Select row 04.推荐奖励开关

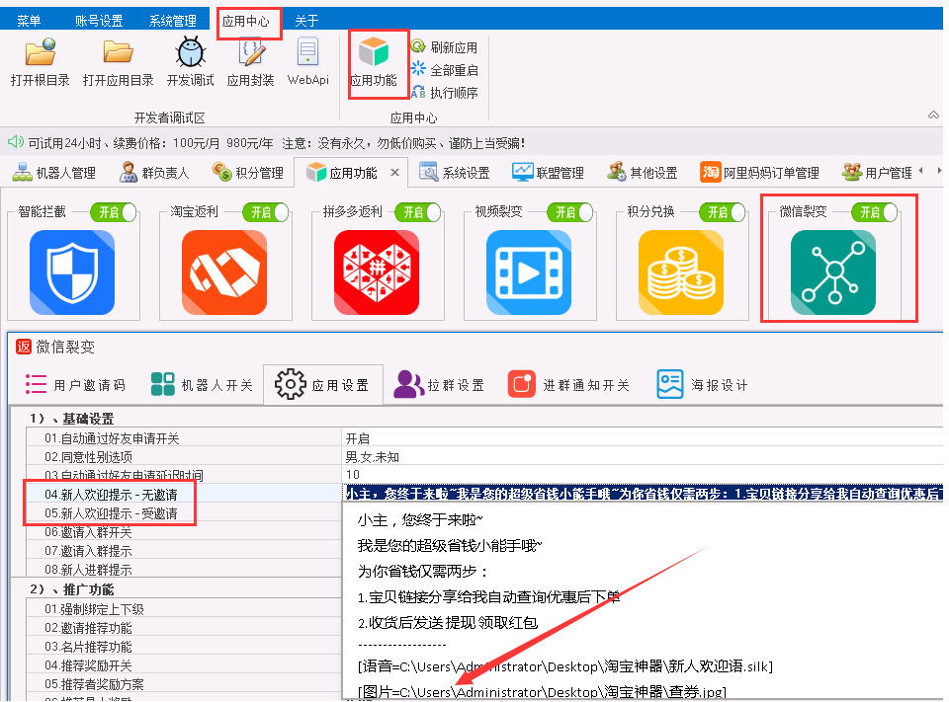pyautogui.click(x=184, y=665)
